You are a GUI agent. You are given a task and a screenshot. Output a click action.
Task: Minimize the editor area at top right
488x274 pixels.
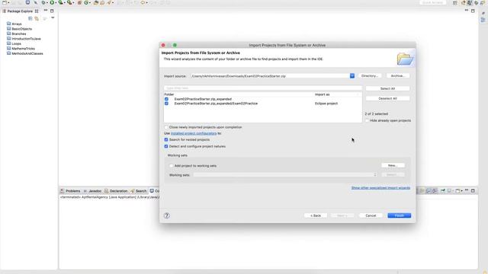[466, 10]
